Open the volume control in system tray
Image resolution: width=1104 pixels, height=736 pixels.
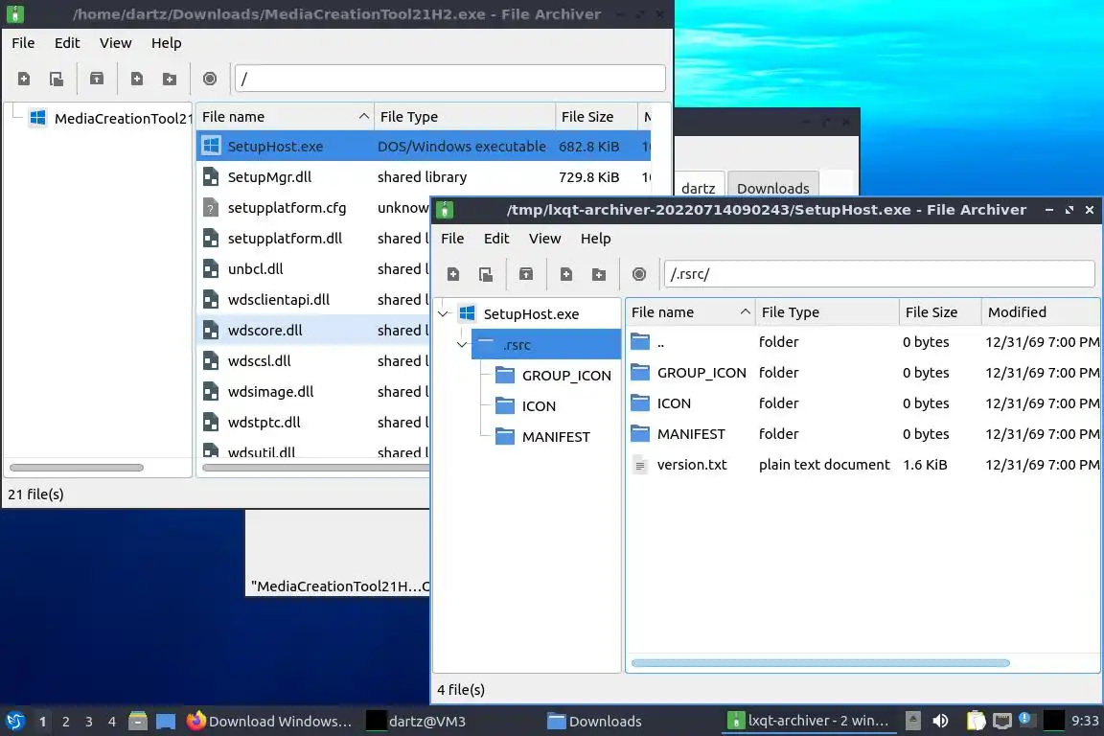(x=940, y=721)
